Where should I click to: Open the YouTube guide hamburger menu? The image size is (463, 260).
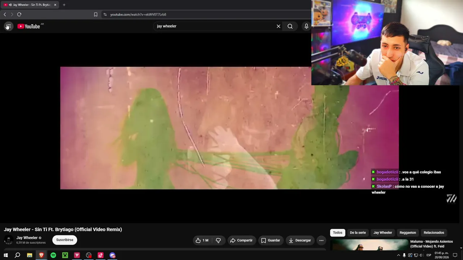click(9, 26)
